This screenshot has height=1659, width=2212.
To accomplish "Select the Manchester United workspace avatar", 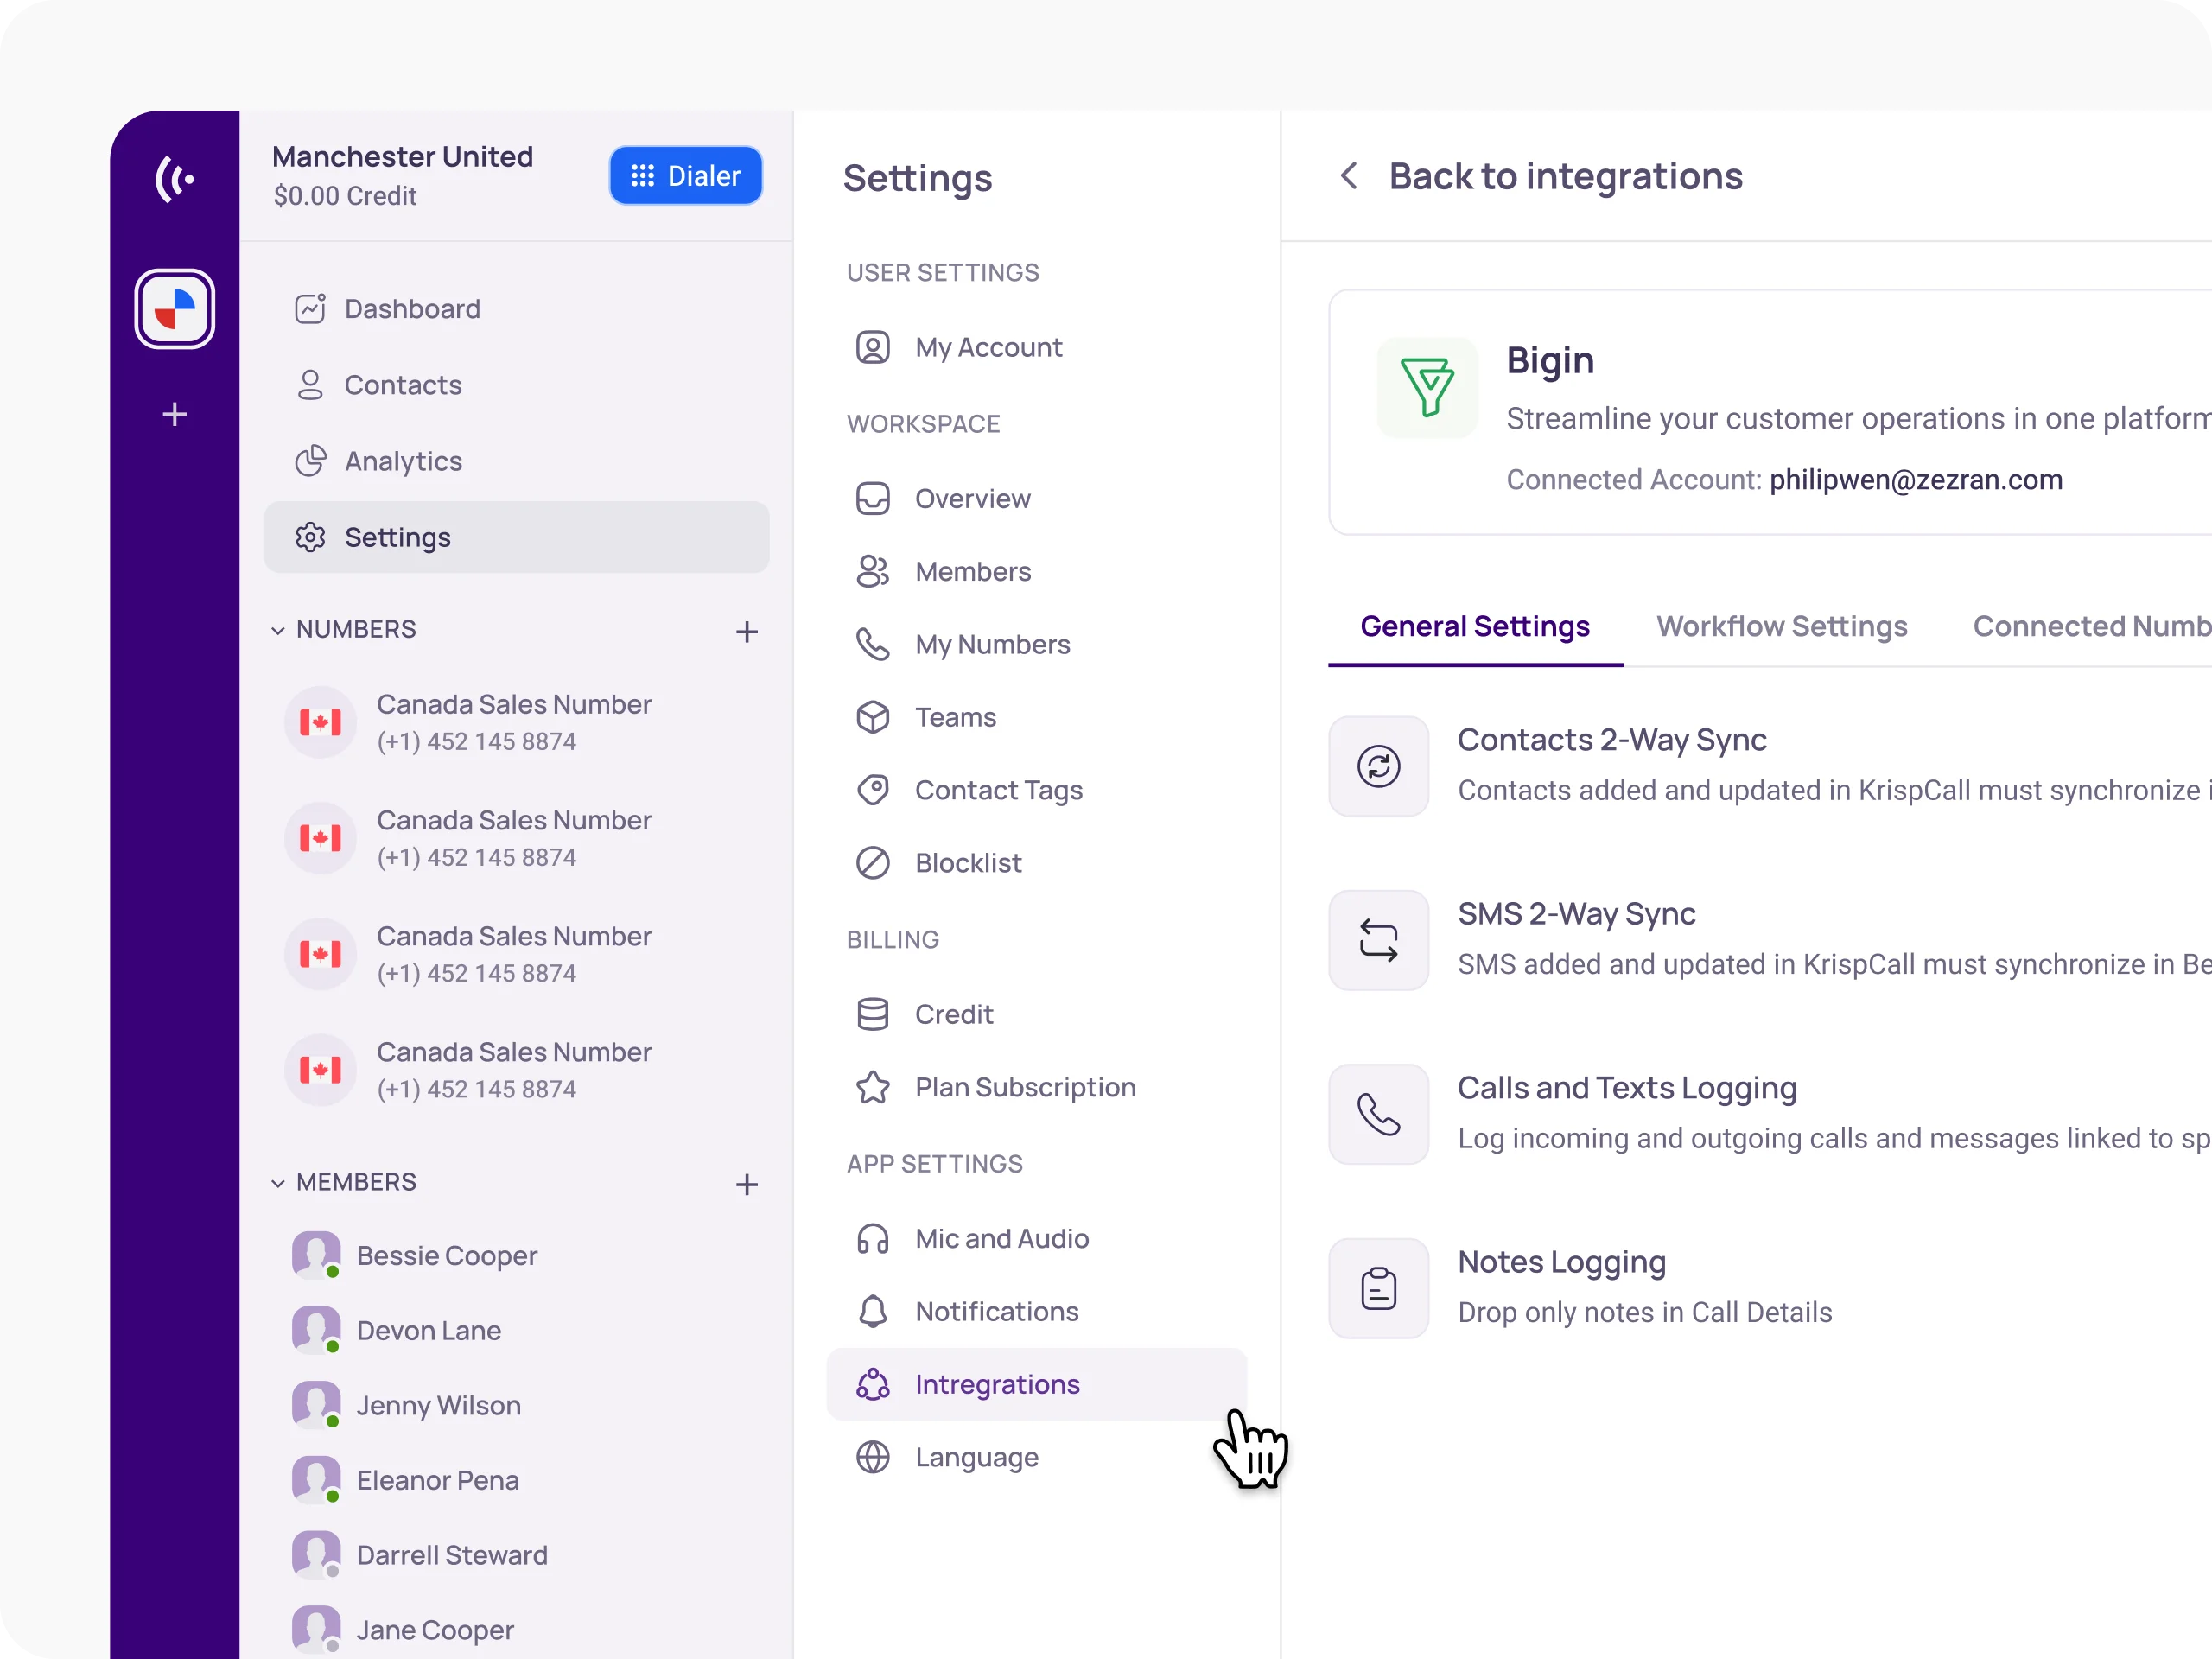I will [x=174, y=309].
